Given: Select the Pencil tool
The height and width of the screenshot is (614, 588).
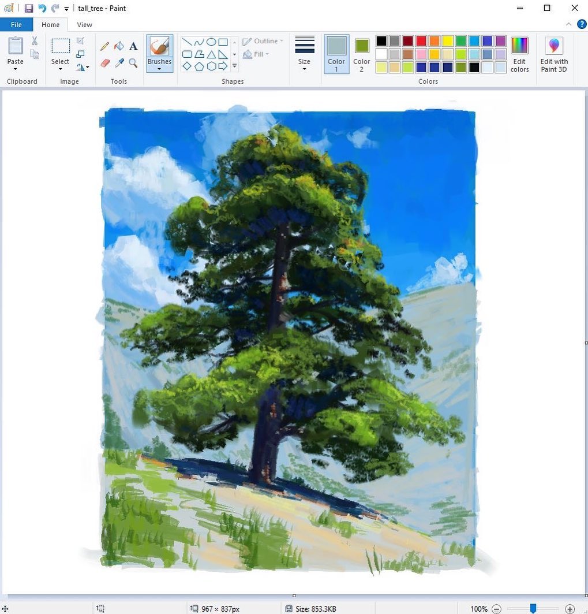Looking at the screenshot, I should click(104, 46).
